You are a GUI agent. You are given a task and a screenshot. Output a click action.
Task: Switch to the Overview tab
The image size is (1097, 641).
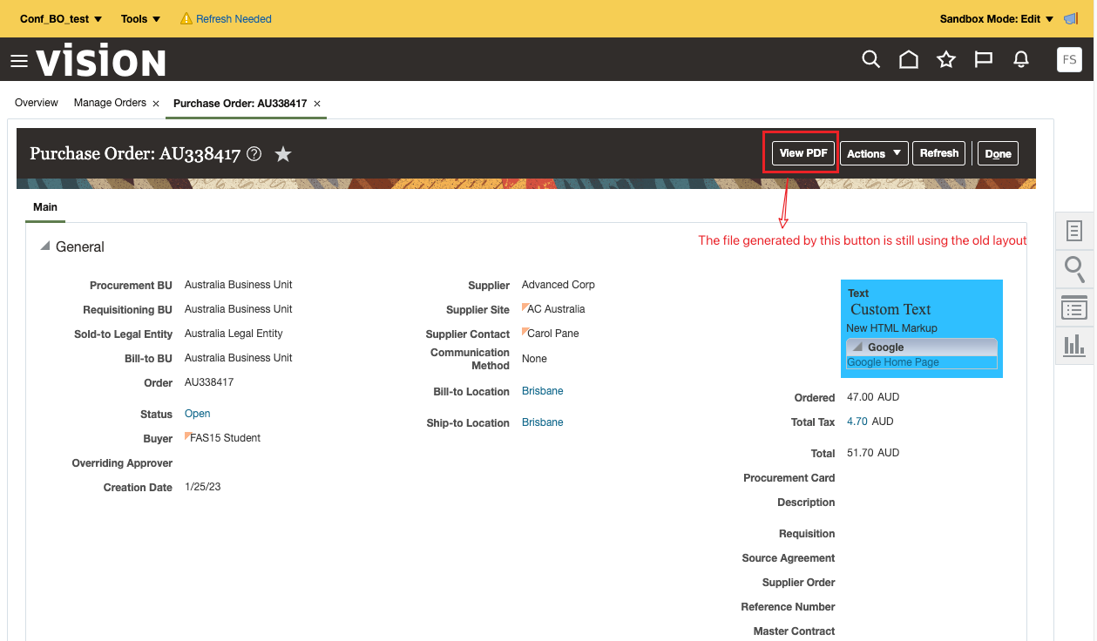(x=37, y=103)
